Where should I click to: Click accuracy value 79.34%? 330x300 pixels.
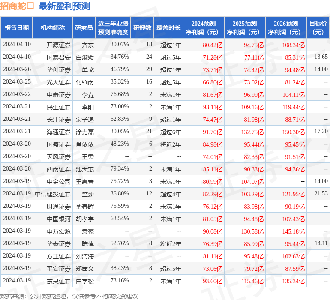tap(120, 168)
